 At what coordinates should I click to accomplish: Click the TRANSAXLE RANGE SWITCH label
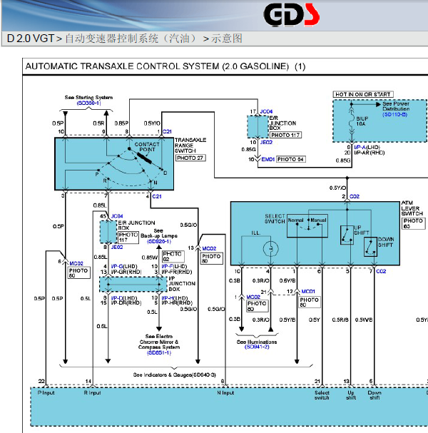point(190,146)
